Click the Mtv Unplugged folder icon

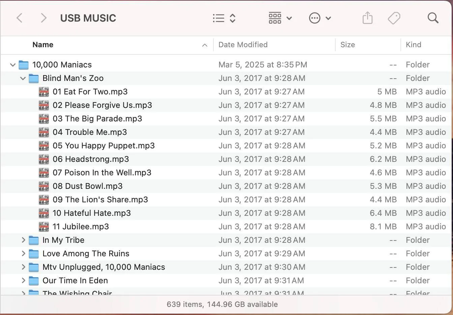click(x=34, y=267)
